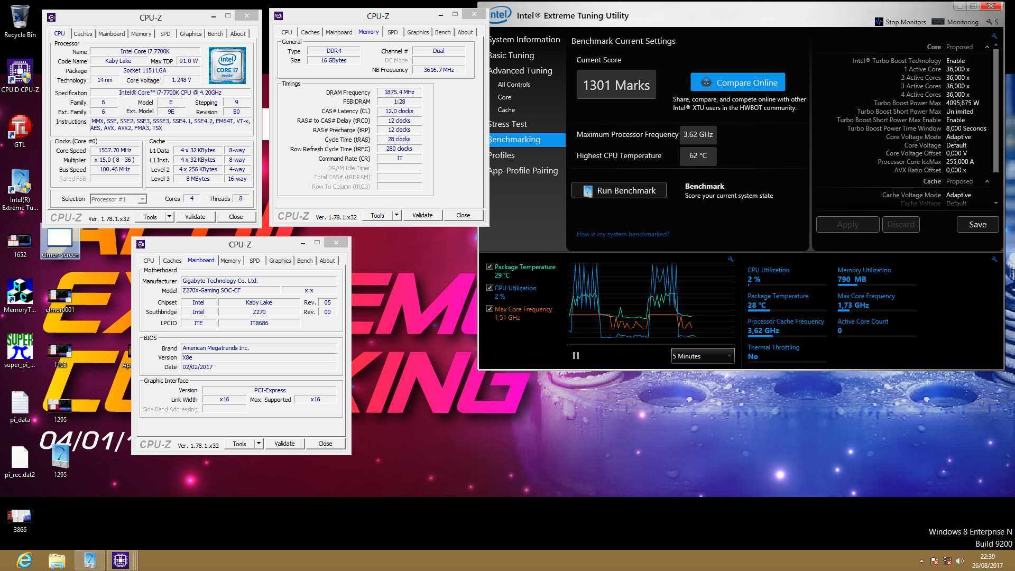This screenshot has width=1015, height=571.
Task: Show hidden system tray icons
Action: point(921,561)
